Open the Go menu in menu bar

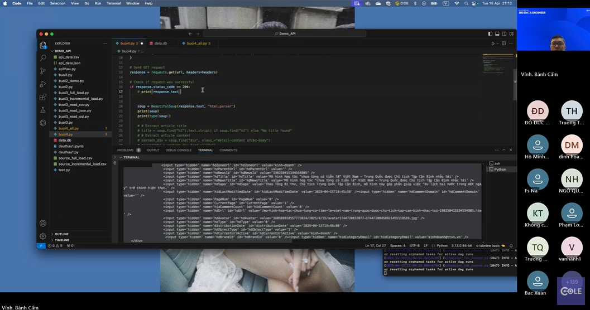(87, 3)
